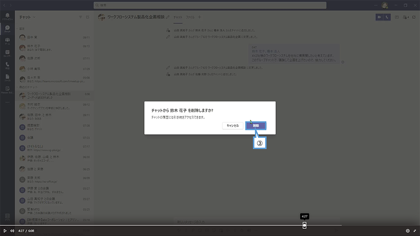This screenshot has width=420, height=236.
Task: Start a video call
Action: pos(379,17)
